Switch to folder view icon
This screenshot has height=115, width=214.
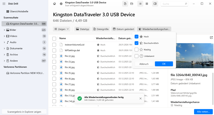tap(132, 4)
